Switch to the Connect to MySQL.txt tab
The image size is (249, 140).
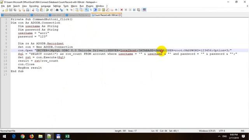[78, 15]
